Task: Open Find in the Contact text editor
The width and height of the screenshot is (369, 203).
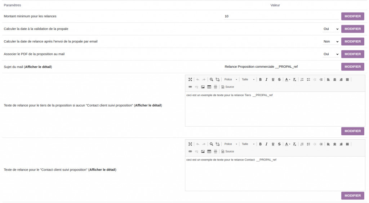Action: point(211,144)
